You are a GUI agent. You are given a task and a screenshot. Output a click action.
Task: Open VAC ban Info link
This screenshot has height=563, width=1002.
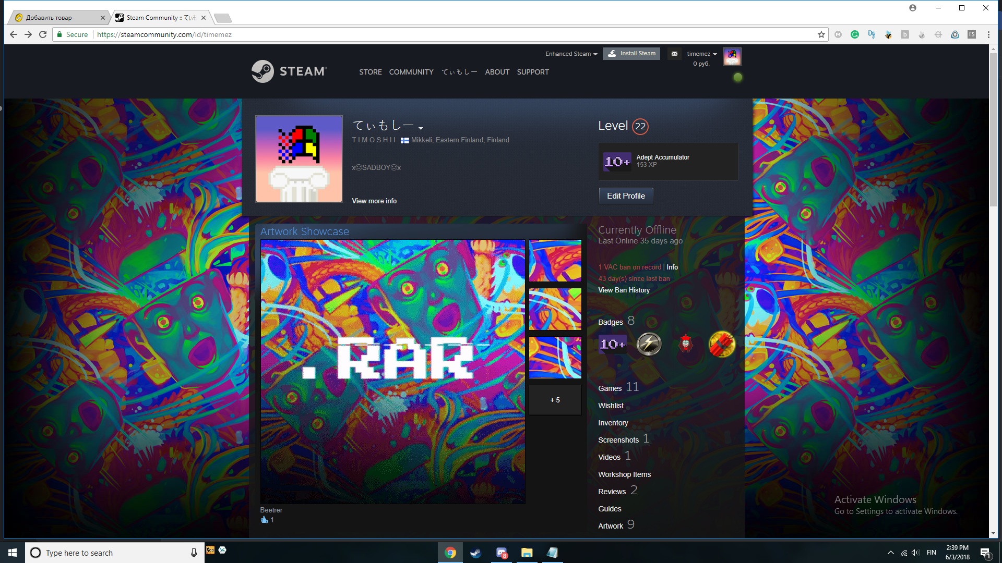tap(672, 267)
